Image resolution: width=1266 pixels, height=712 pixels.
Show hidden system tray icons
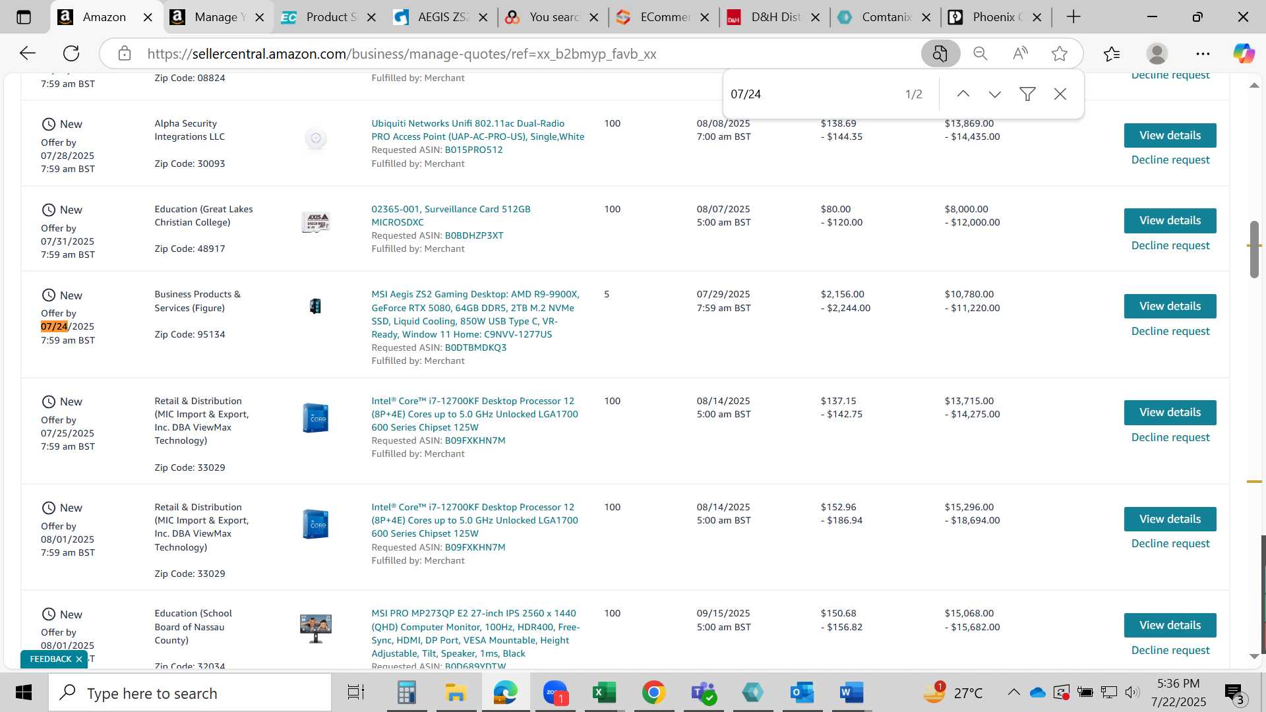pyautogui.click(x=1013, y=692)
